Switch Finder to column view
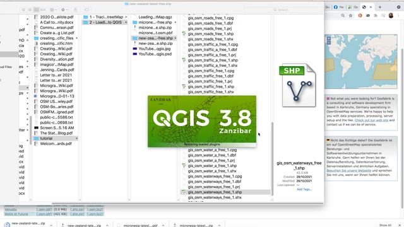The height and width of the screenshot is (227, 404). point(37,10)
